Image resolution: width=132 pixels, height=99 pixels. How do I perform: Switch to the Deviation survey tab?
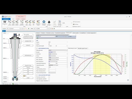pyautogui.click(x=50, y=33)
